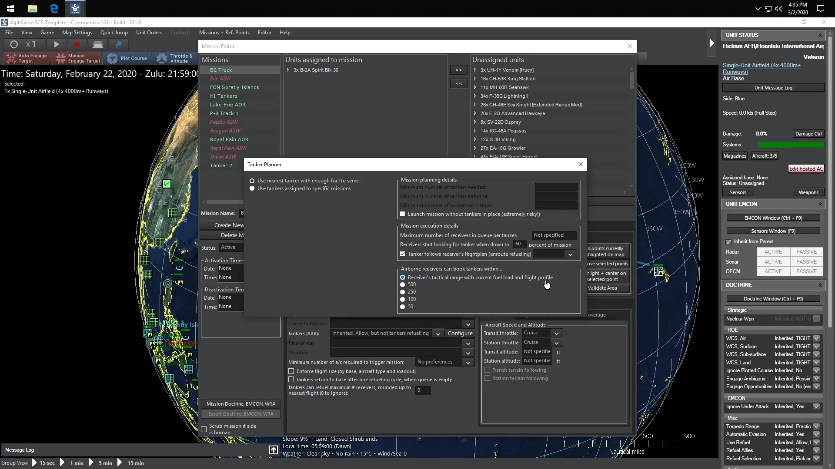Open the Windows notification center
835x469 pixels.
coord(821,9)
